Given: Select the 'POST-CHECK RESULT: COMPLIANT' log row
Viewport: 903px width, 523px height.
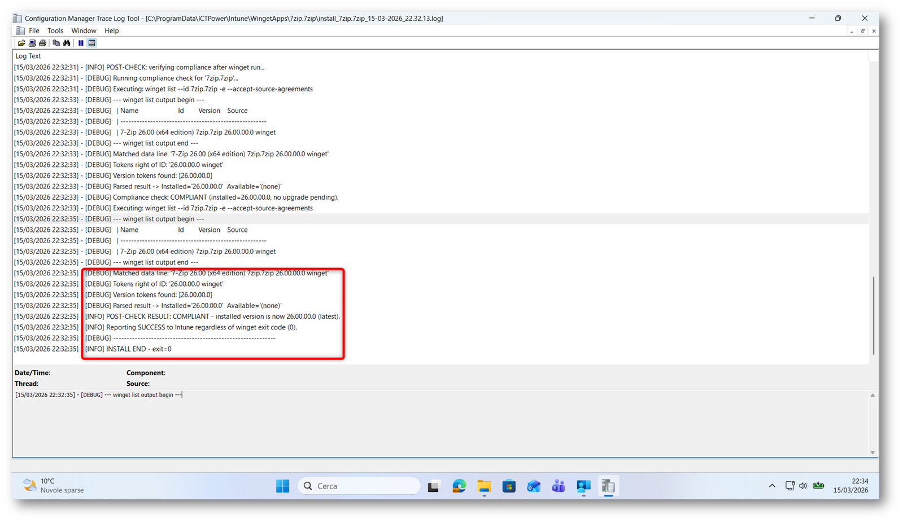Looking at the screenshot, I should pyautogui.click(x=441, y=317).
